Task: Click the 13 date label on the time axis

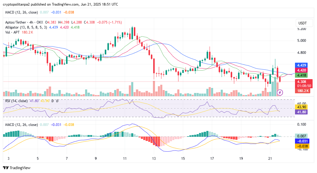Action: 154,158
